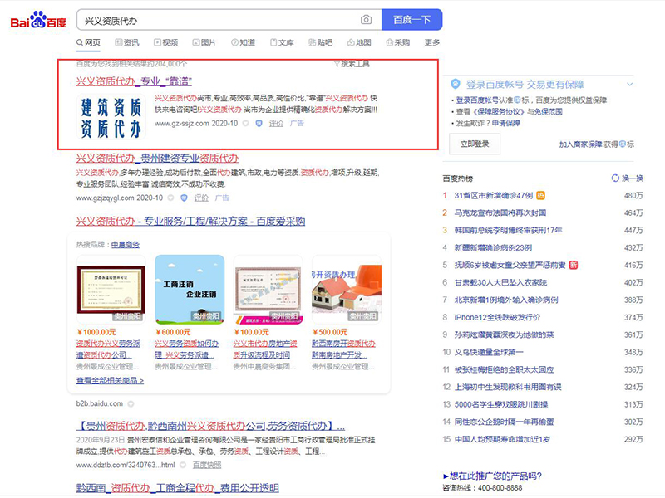The image size is (665, 498).
Task: Click 查看全部相关商品 link
Action: 110,381
